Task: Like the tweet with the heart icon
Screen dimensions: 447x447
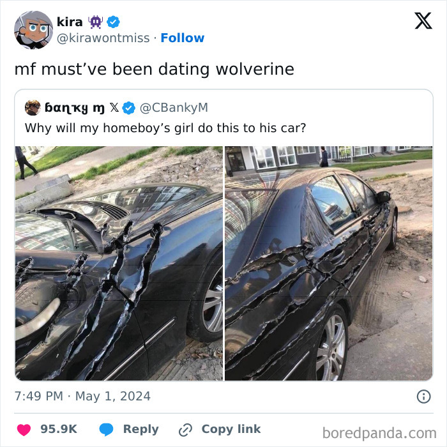Action: 25,429
